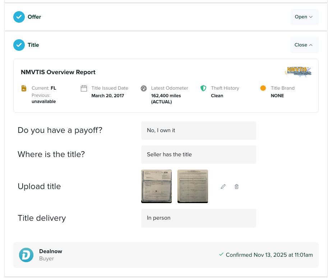Click the Confirmed Nov 13, 2025 status
This screenshot has height=278, width=332.
click(266, 255)
